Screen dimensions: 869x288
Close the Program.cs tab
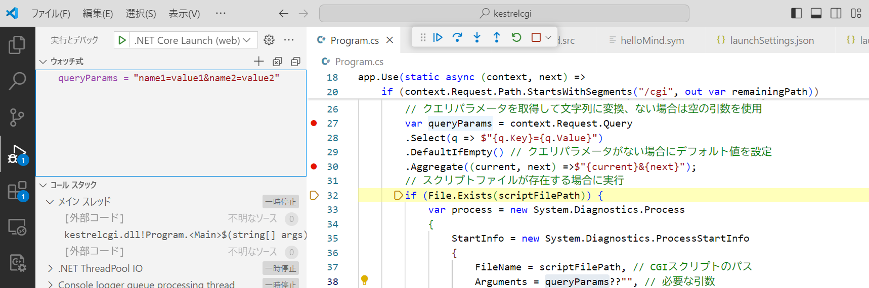click(389, 40)
